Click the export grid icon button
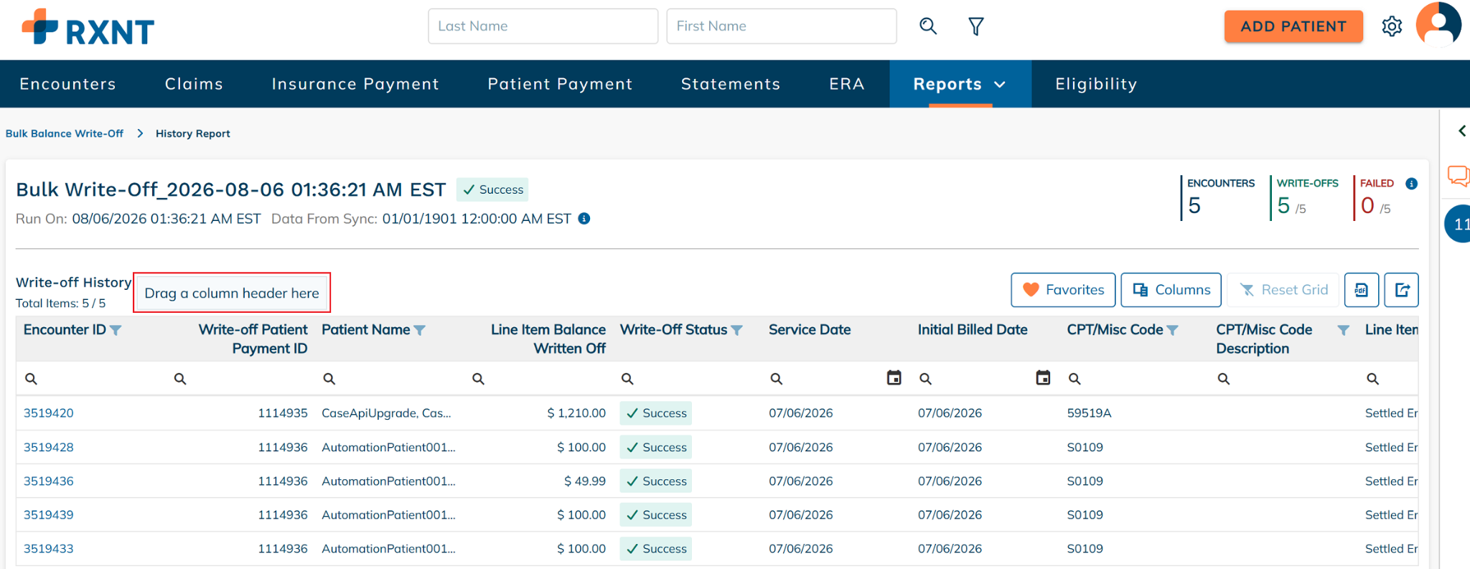 click(x=1401, y=290)
